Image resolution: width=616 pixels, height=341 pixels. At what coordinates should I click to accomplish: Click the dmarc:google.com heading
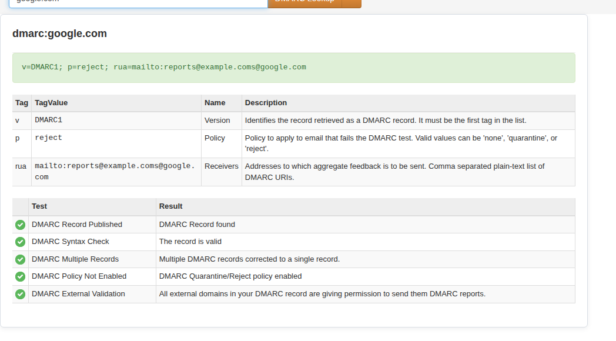[60, 34]
